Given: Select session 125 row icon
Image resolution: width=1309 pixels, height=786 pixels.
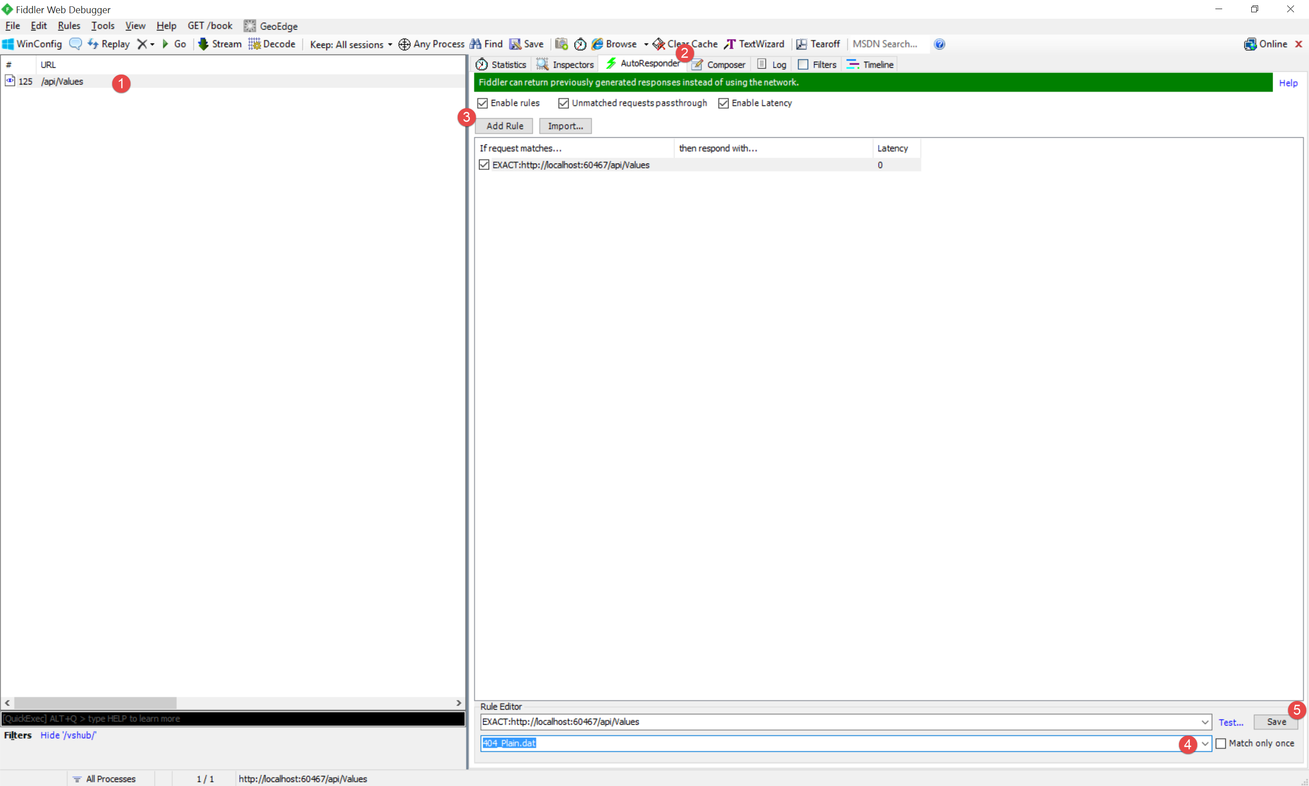Looking at the screenshot, I should pyautogui.click(x=10, y=80).
